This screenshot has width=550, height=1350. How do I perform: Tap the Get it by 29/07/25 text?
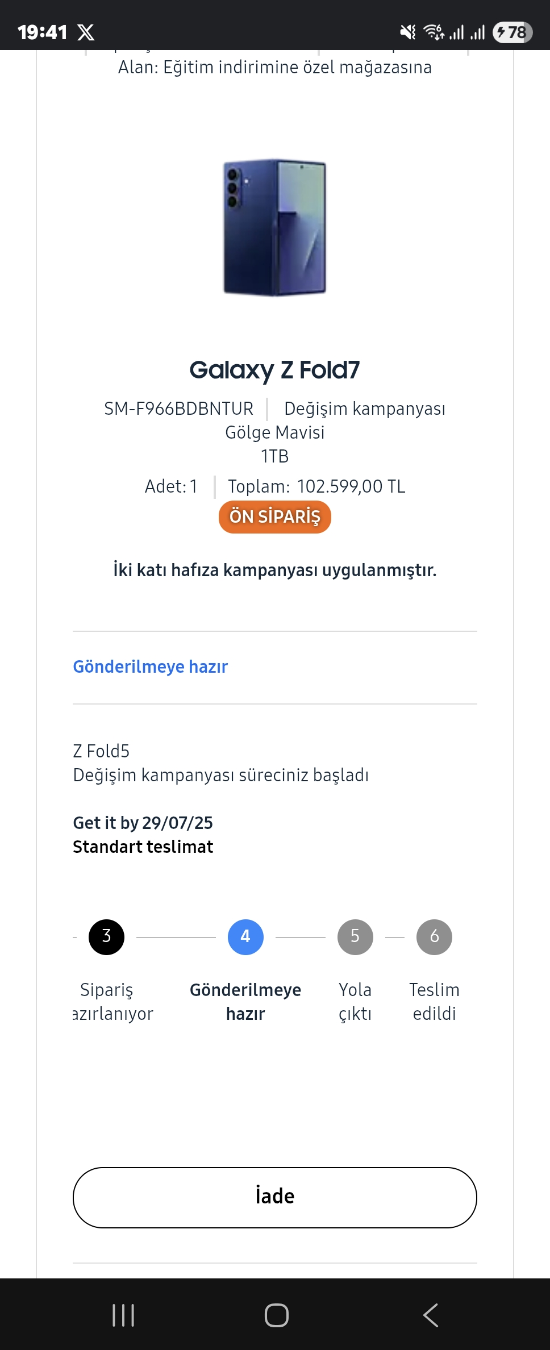(143, 823)
